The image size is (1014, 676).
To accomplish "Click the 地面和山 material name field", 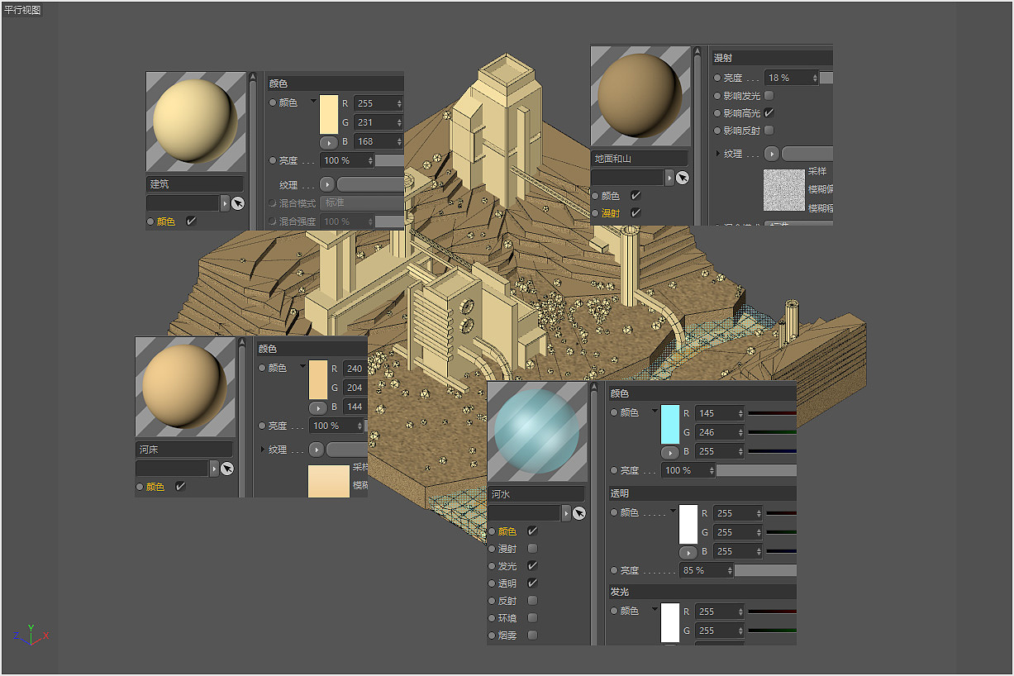I will (x=640, y=158).
